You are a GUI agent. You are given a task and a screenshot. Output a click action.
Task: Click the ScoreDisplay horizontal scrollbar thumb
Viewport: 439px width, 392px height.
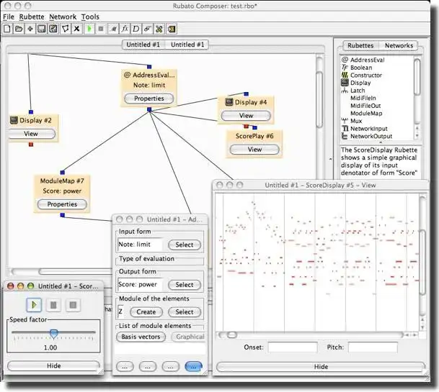tap(232, 334)
